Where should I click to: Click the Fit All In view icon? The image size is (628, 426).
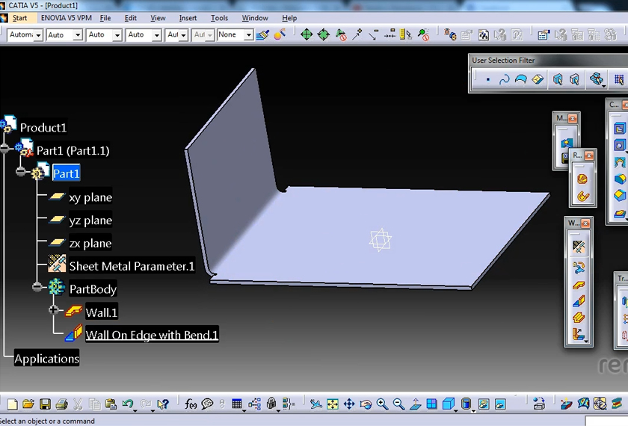333,404
